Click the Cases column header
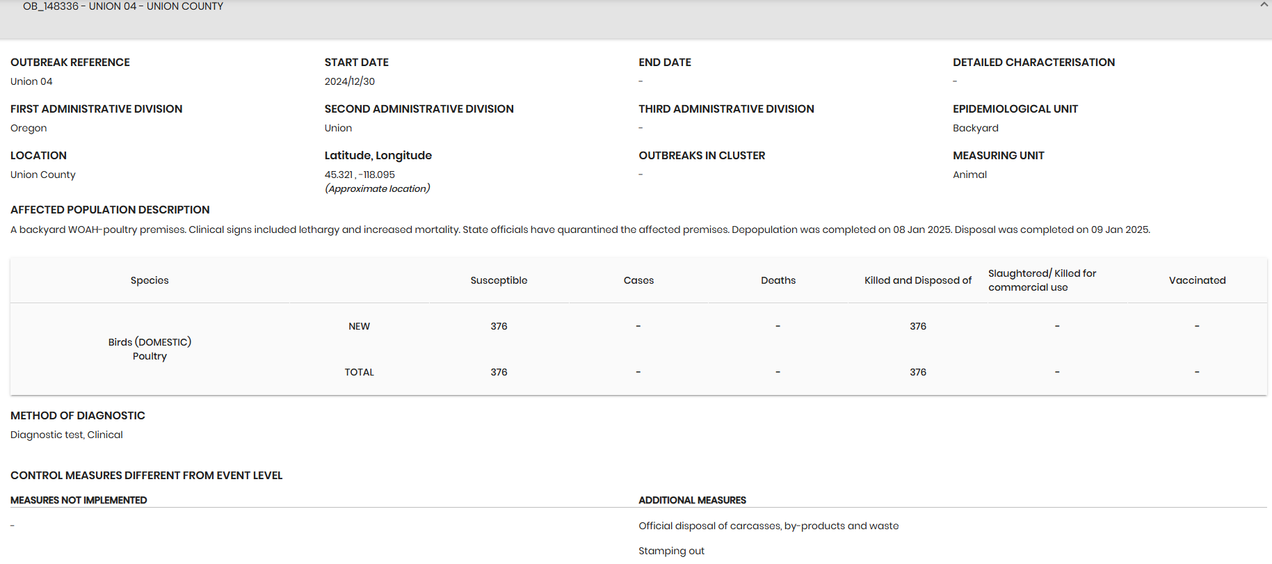Screen dimensions: 1272x564 (x=638, y=280)
